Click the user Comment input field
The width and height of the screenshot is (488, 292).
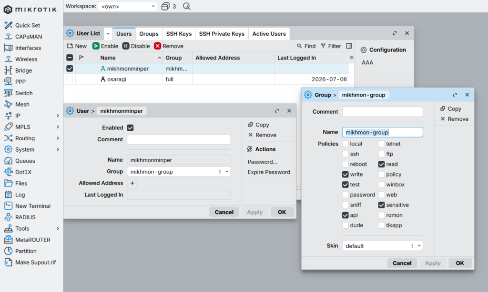[179, 139]
